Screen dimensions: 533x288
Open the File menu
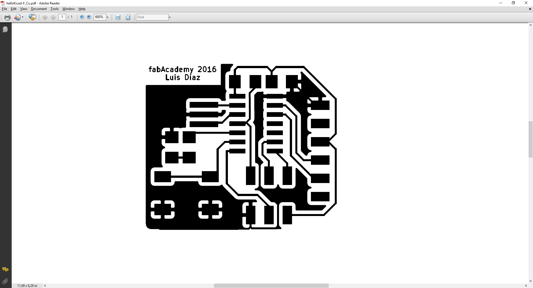4,9
